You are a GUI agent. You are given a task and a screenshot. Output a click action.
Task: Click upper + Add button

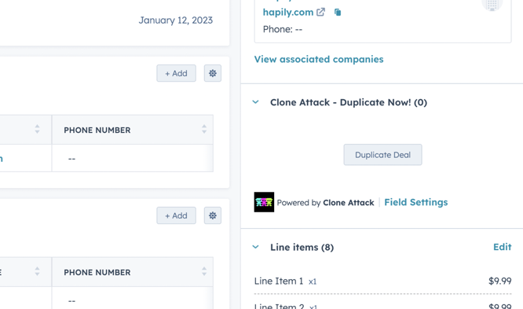pos(176,73)
